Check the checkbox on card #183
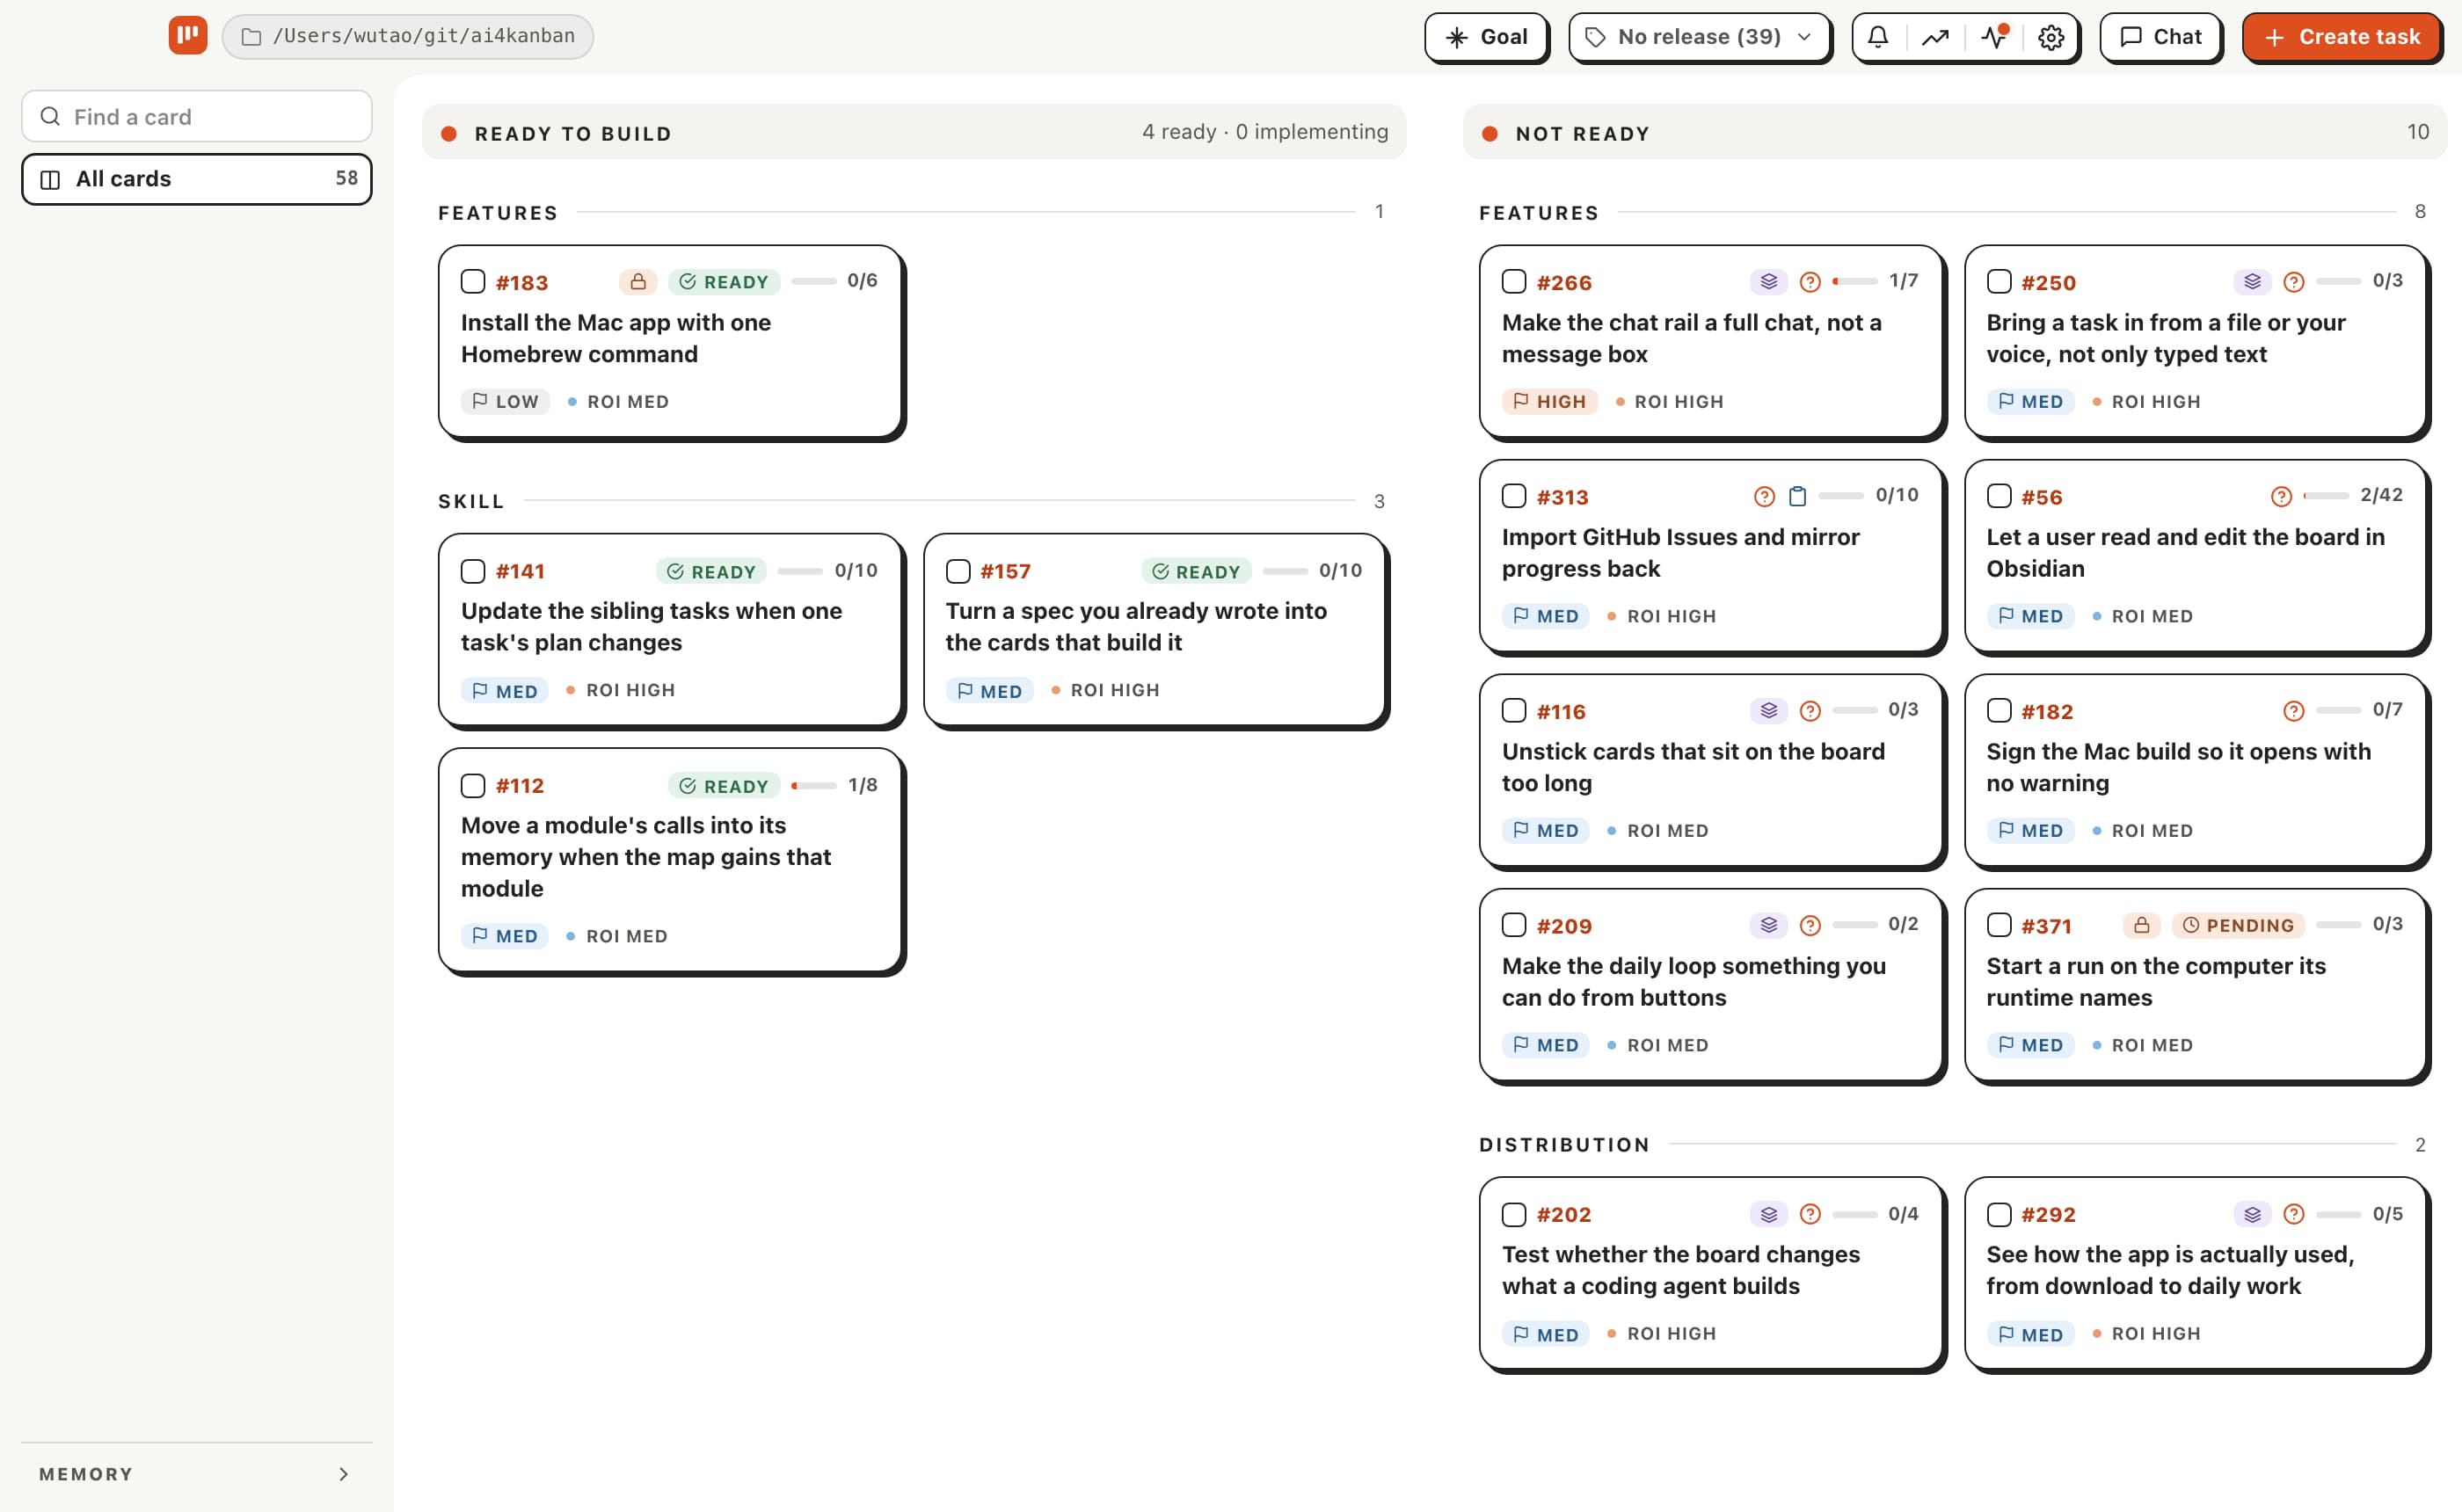Viewport: 2462px width, 1512px height. [x=473, y=282]
